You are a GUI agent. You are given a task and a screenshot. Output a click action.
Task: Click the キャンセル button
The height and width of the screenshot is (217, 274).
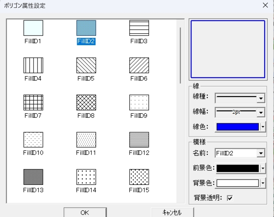tap(172, 212)
